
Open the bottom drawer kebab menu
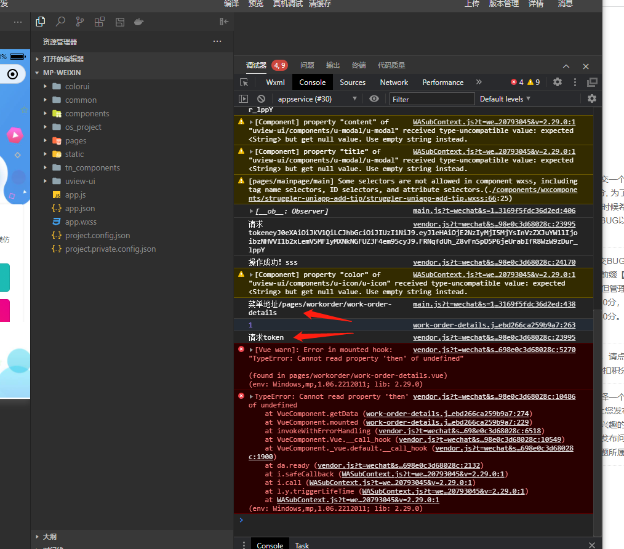click(244, 545)
